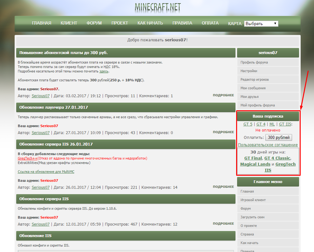Open ПОДРОБНЕЕ for the 12.01.2017 post
The height and width of the screenshot is (252, 314).
[223, 224]
